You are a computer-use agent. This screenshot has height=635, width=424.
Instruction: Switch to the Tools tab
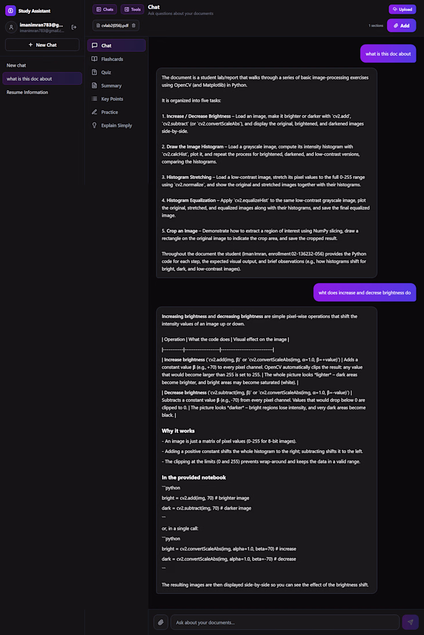click(132, 9)
